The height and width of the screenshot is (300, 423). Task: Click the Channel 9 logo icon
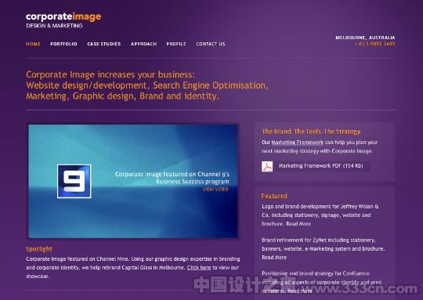(x=74, y=181)
